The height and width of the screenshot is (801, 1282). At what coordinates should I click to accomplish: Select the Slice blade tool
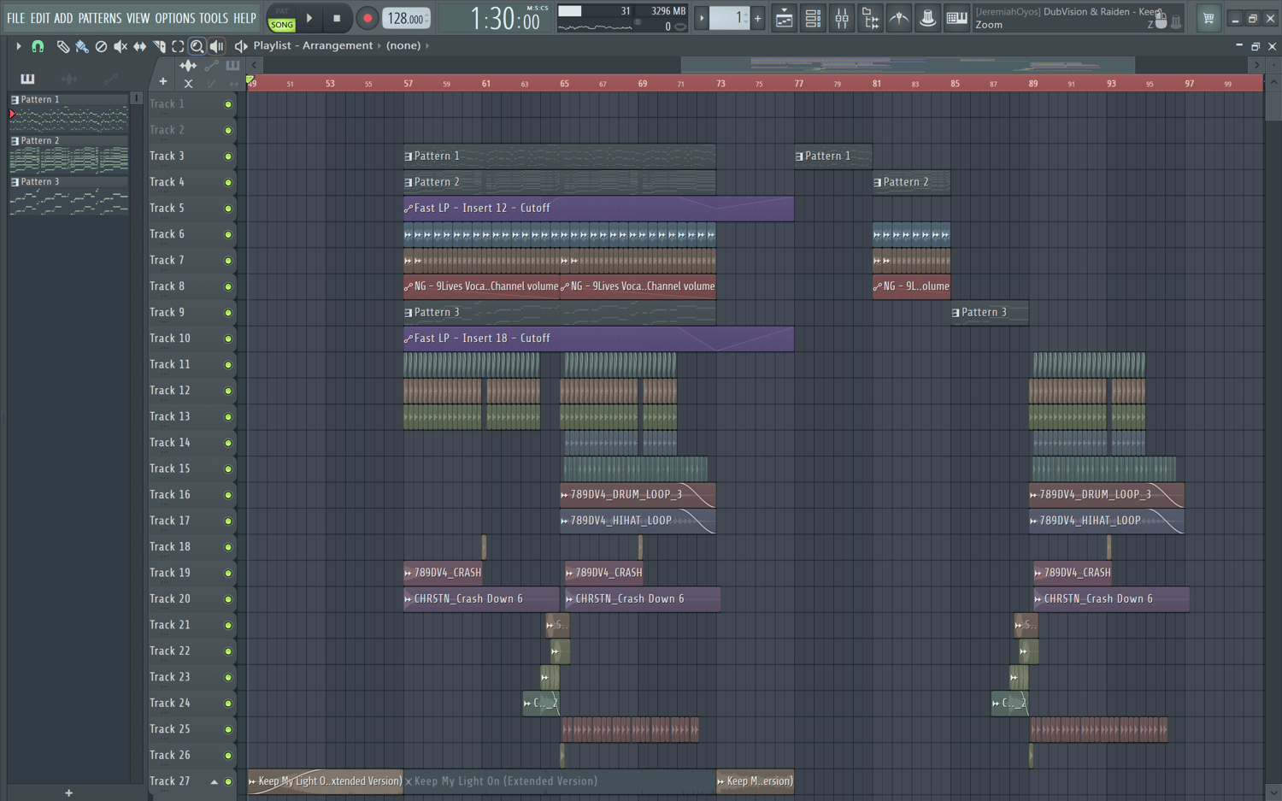(159, 46)
